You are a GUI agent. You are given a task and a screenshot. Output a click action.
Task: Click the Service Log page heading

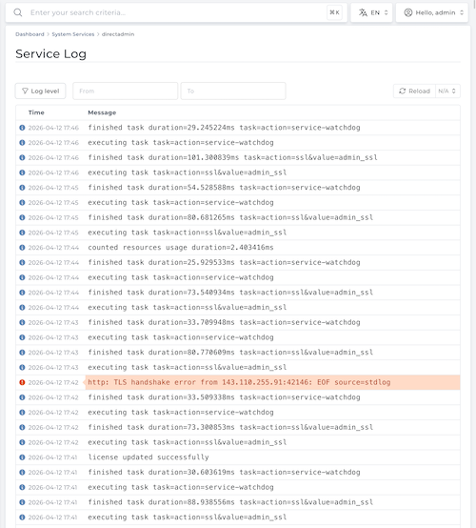tap(50, 54)
